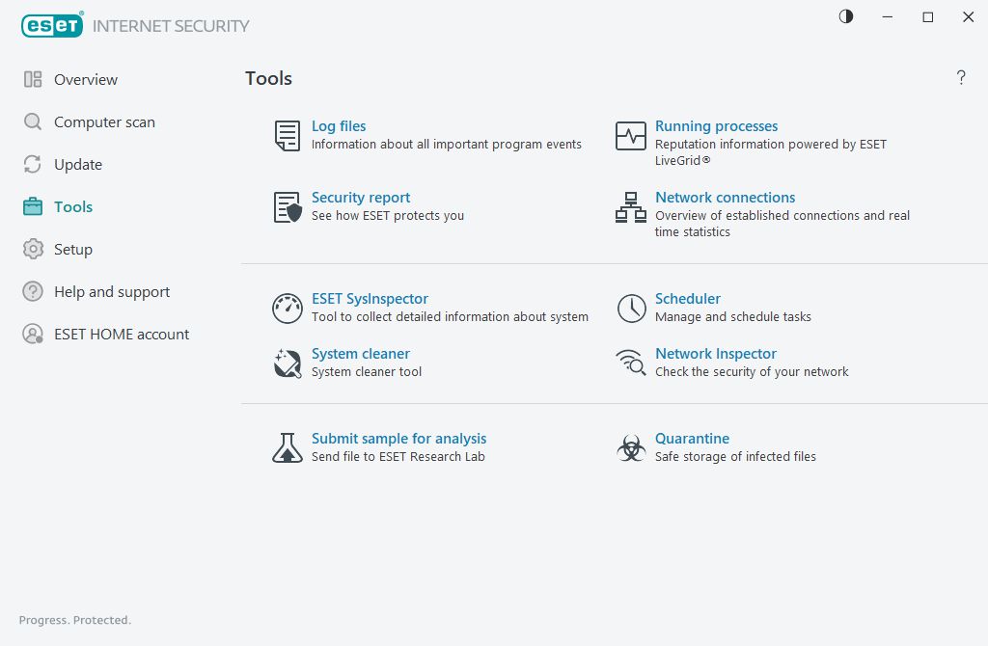Screen dimensions: 988x646
Task: Open the help question mark icon
Action: coord(961,78)
